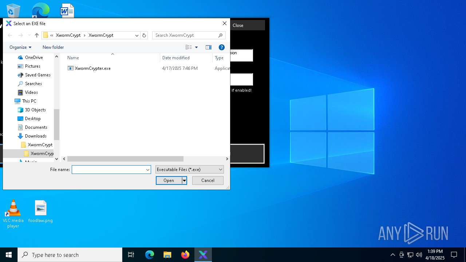Click the Open button

tap(169, 180)
